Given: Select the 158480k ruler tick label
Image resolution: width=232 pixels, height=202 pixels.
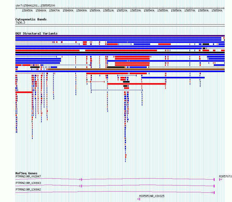Looking at the screenshot, I should 68,10.
